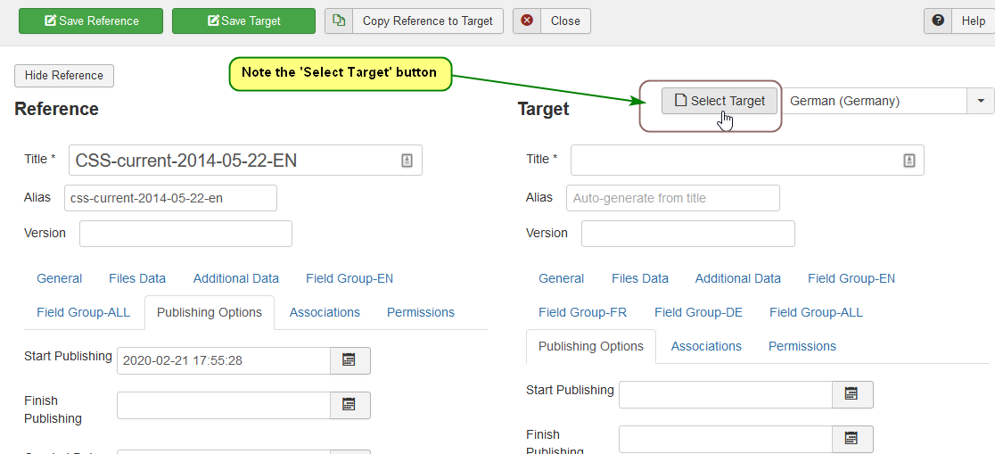Click the Close button label
The width and height of the screenshot is (995, 454).
coord(565,21)
